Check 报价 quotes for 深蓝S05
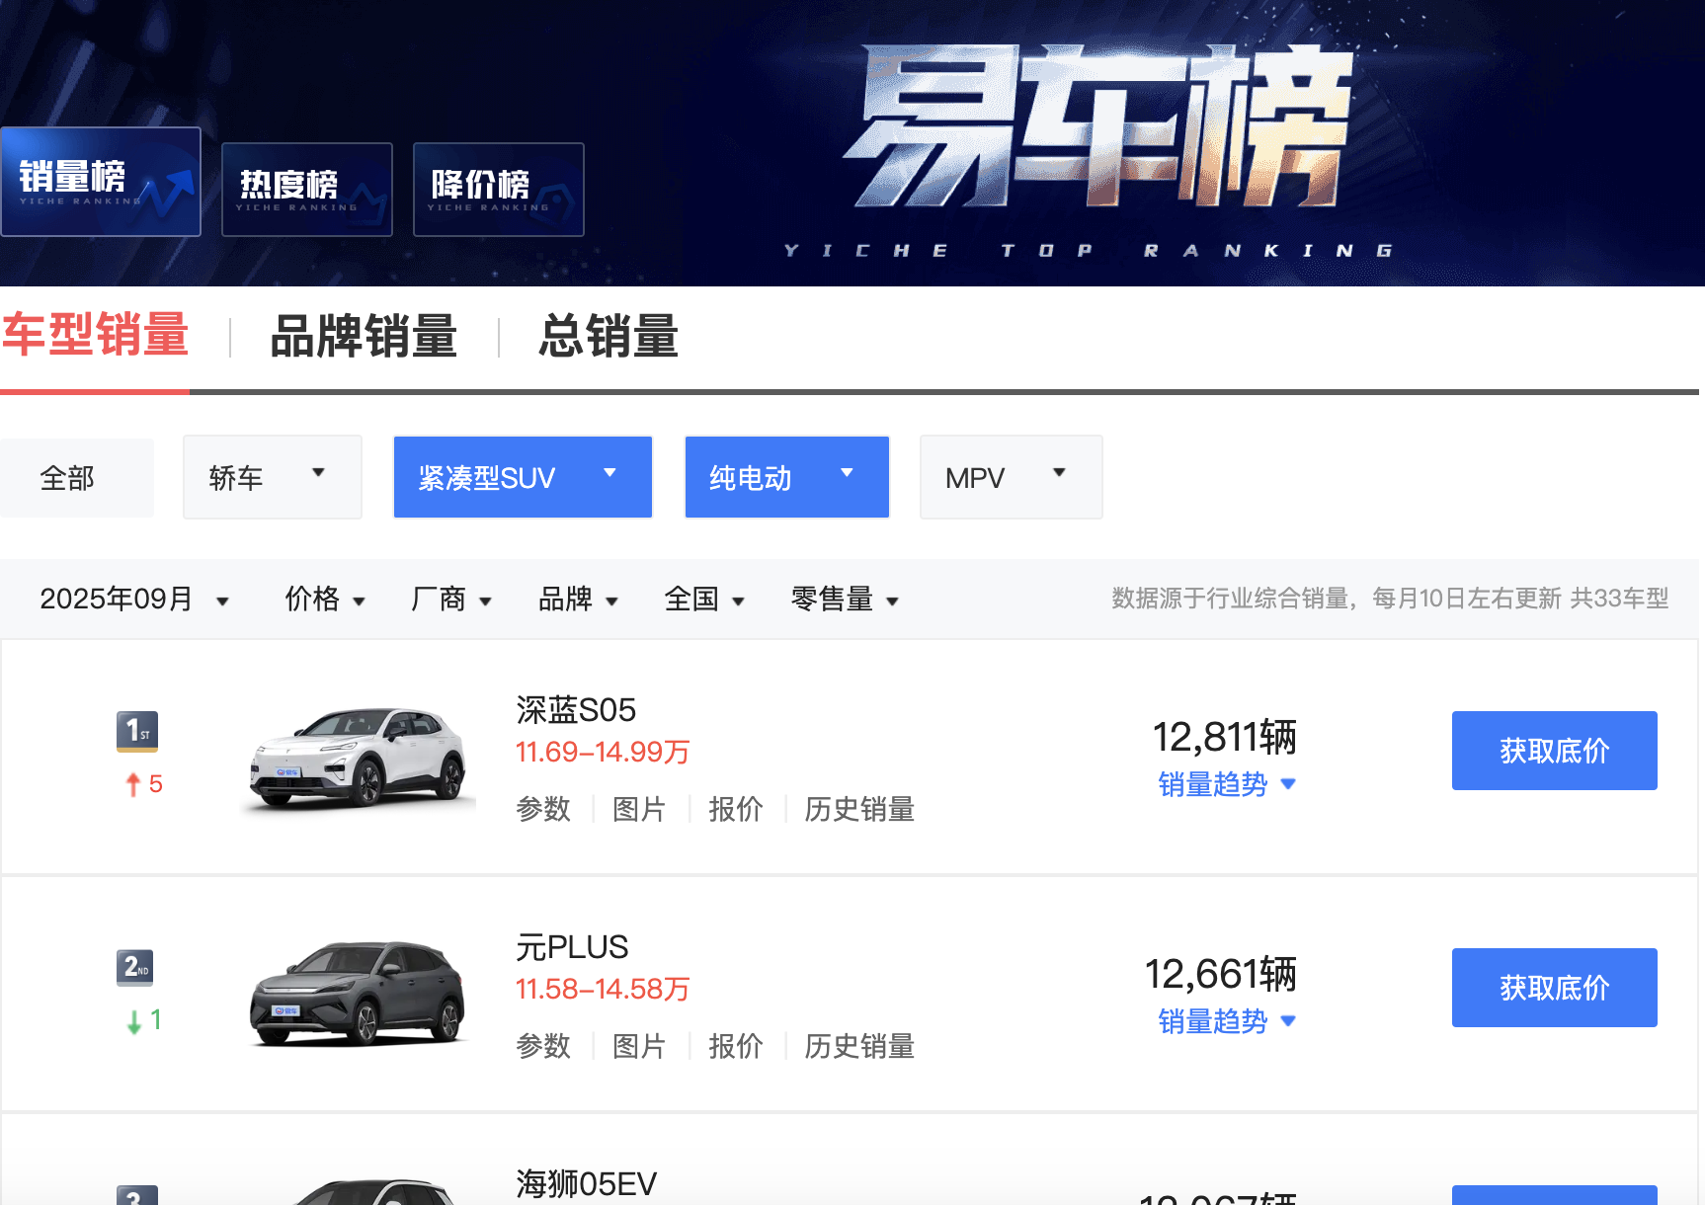Image resolution: width=1705 pixels, height=1205 pixels. tap(735, 809)
